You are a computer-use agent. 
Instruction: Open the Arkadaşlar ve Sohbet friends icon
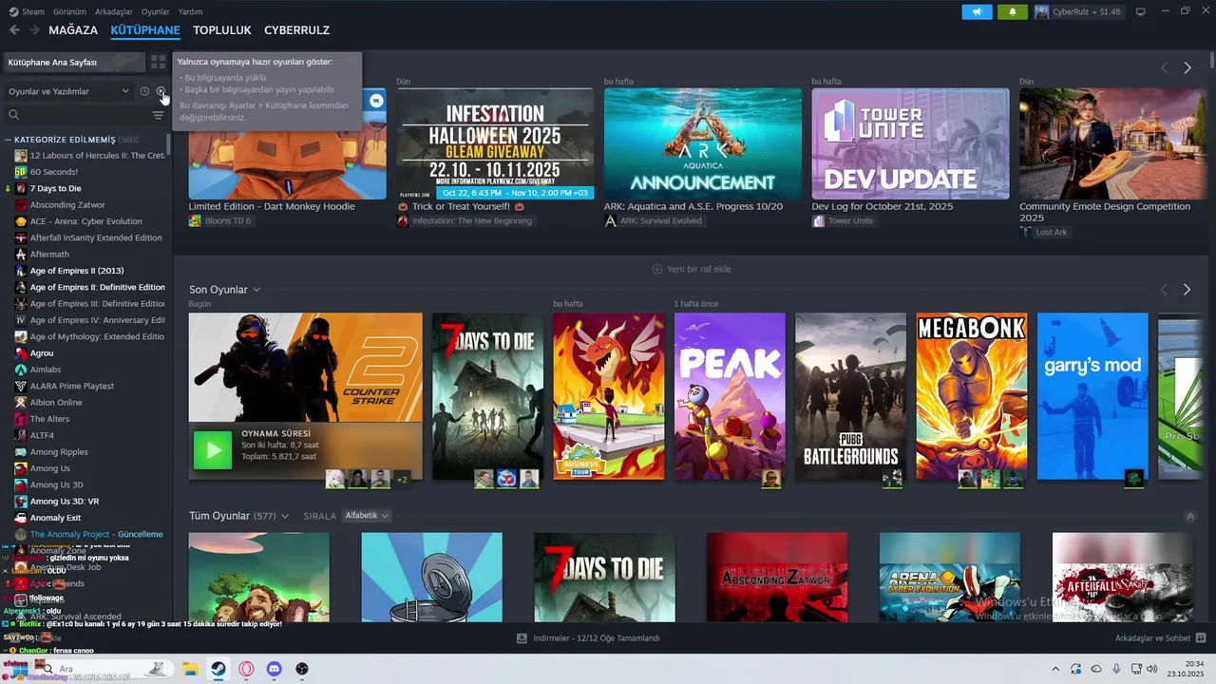click(x=1201, y=638)
